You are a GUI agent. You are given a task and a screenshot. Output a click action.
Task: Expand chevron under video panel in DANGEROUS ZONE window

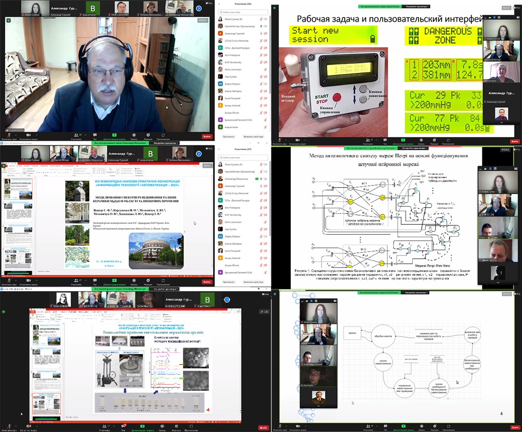[502, 122]
